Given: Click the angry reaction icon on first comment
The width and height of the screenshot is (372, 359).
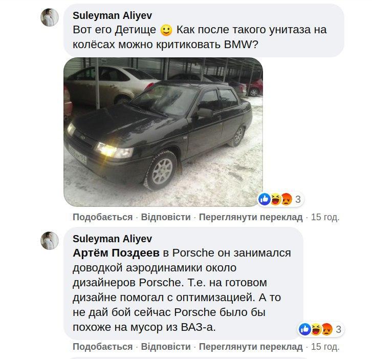Looking at the screenshot, I should 286,199.
